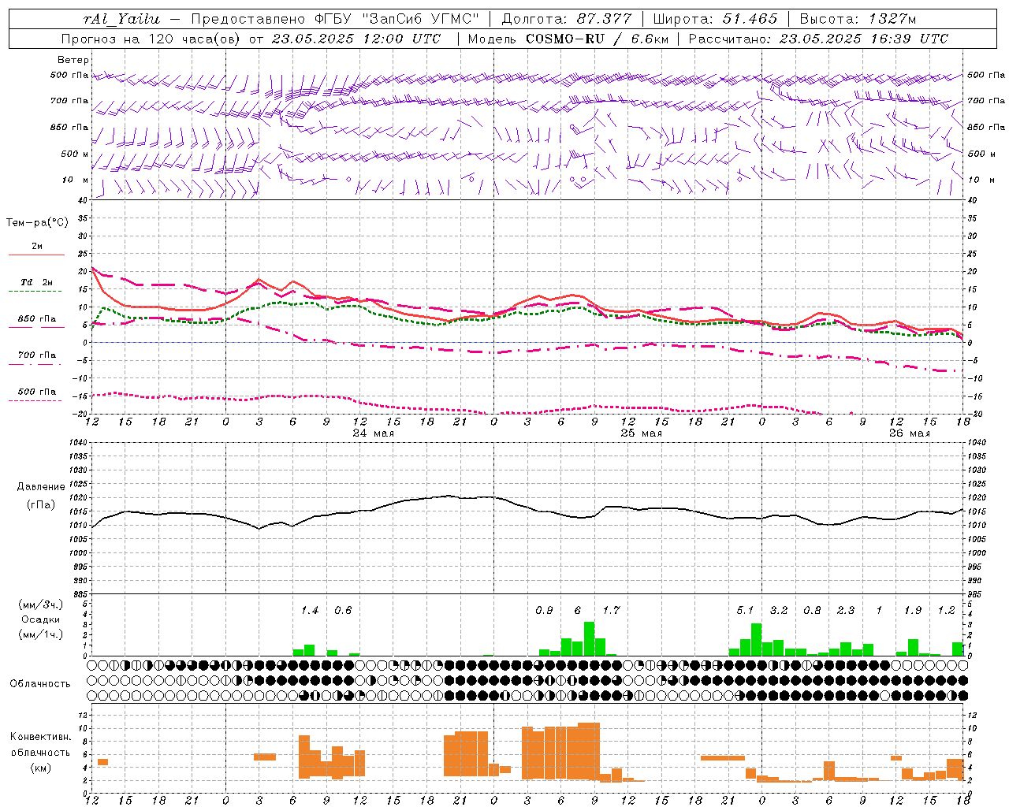The image size is (1009, 807).
Task: Click precipitation total value '1.2'
Action: 946,610
